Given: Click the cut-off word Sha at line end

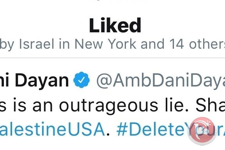Looking at the screenshot, I should (x=210, y=105).
